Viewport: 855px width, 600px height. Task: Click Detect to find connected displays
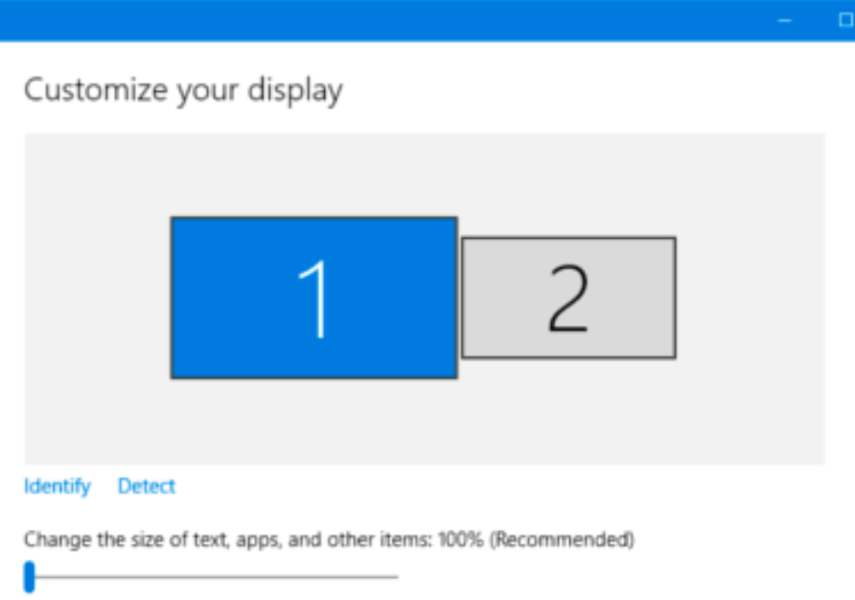[x=147, y=486]
